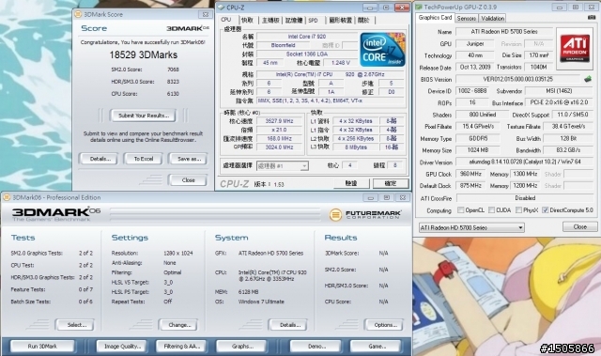Click the 18529 3DMarks score text
The width and height of the screenshot is (601, 356).
[x=144, y=54]
